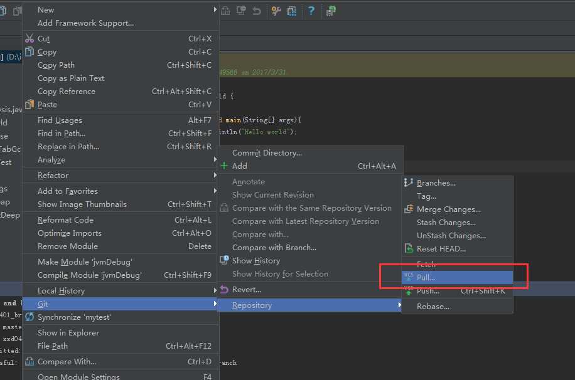This screenshot has height=380, width=575.
Task: Click the Branches icon in the Repository submenu
Action: [409, 182]
